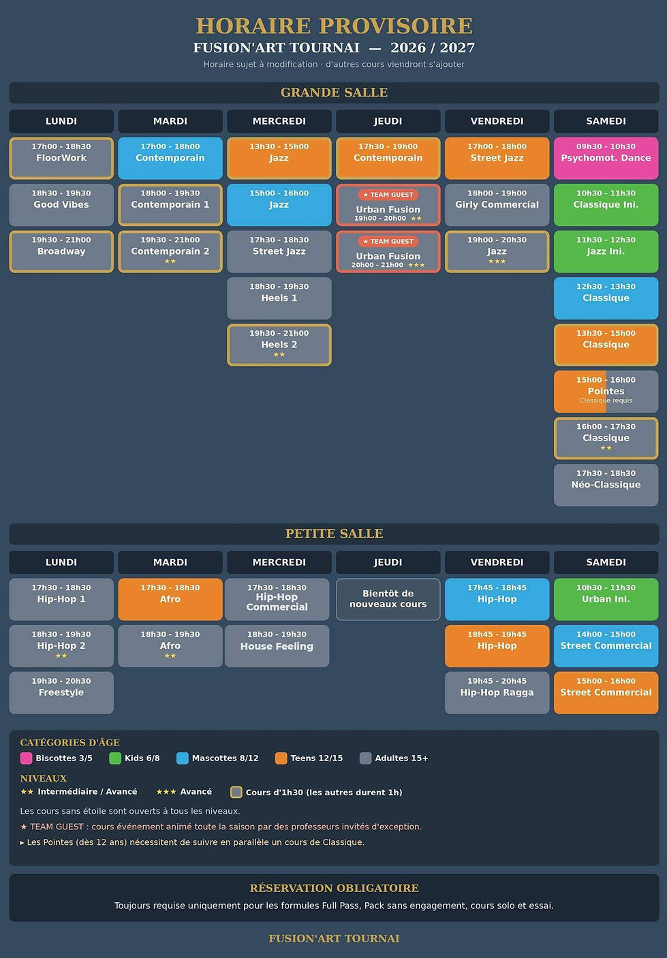Image resolution: width=667 pixels, height=958 pixels.
Task: Open the Contemporain 1 card
Action: (170, 205)
